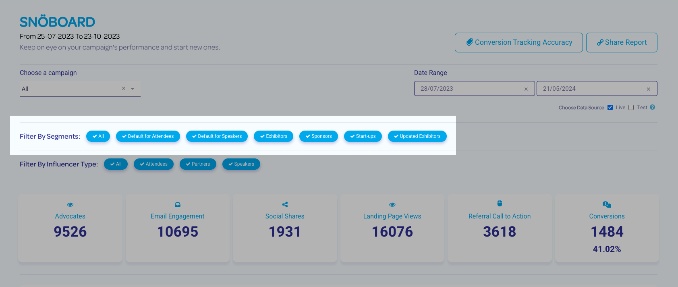The height and width of the screenshot is (287, 678).
Task: Click the conversions chat icon
Action: coord(607,205)
